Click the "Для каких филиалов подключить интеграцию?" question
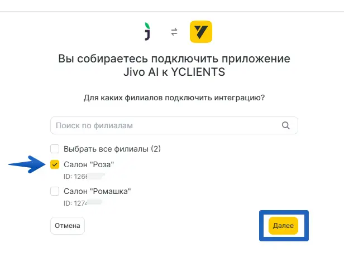Viewport: 344px width, 277px height. (174, 98)
